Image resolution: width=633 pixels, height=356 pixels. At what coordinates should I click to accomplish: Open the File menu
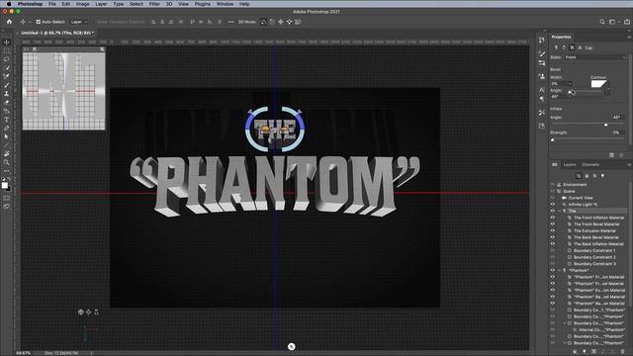52,4
